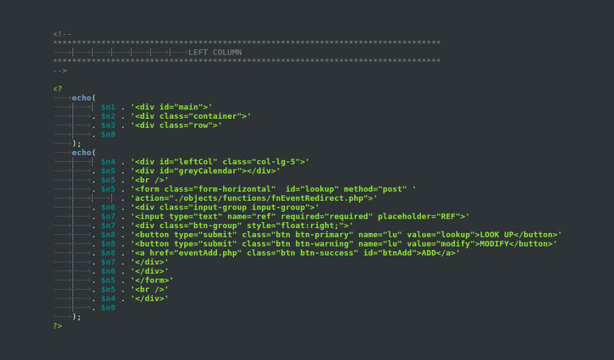This screenshot has width=614, height=360.
Task: Click the first echo( keyword
Action: 83,98
